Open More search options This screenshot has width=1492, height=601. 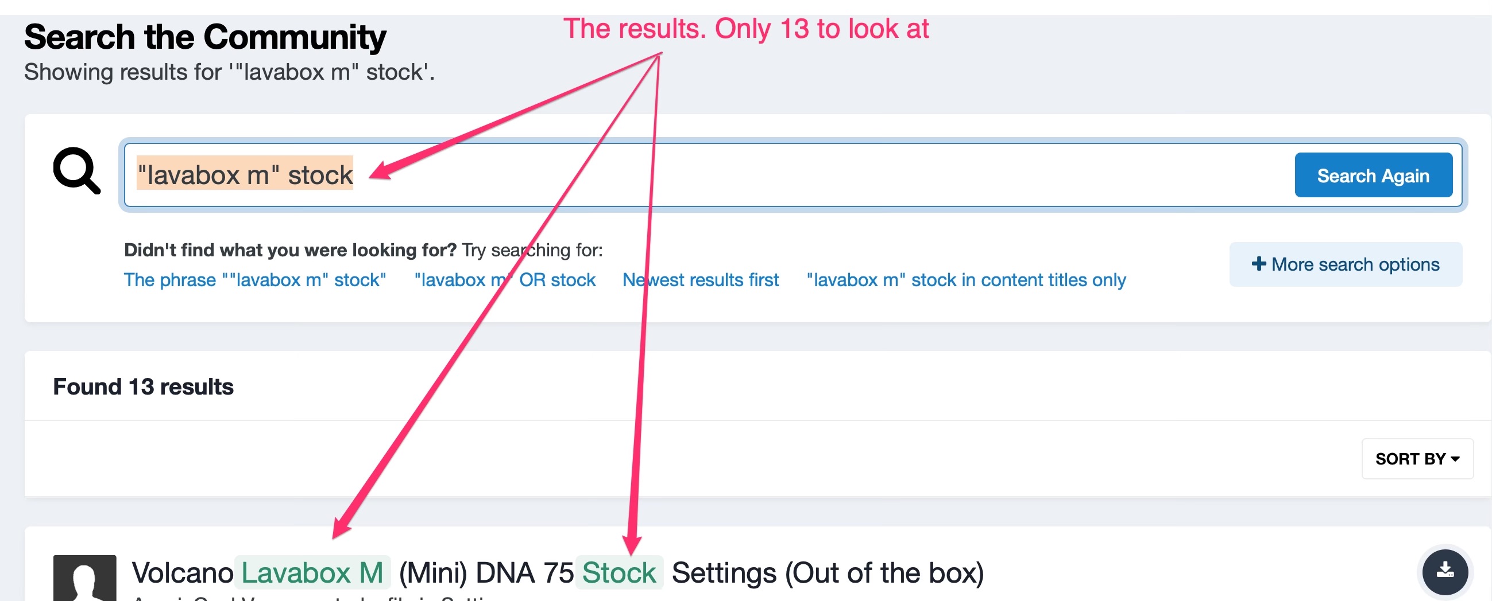click(1346, 264)
